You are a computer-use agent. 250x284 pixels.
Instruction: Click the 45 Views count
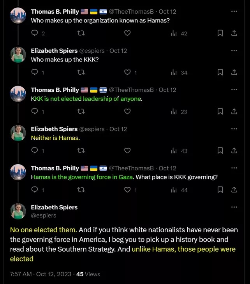coord(88,274)
